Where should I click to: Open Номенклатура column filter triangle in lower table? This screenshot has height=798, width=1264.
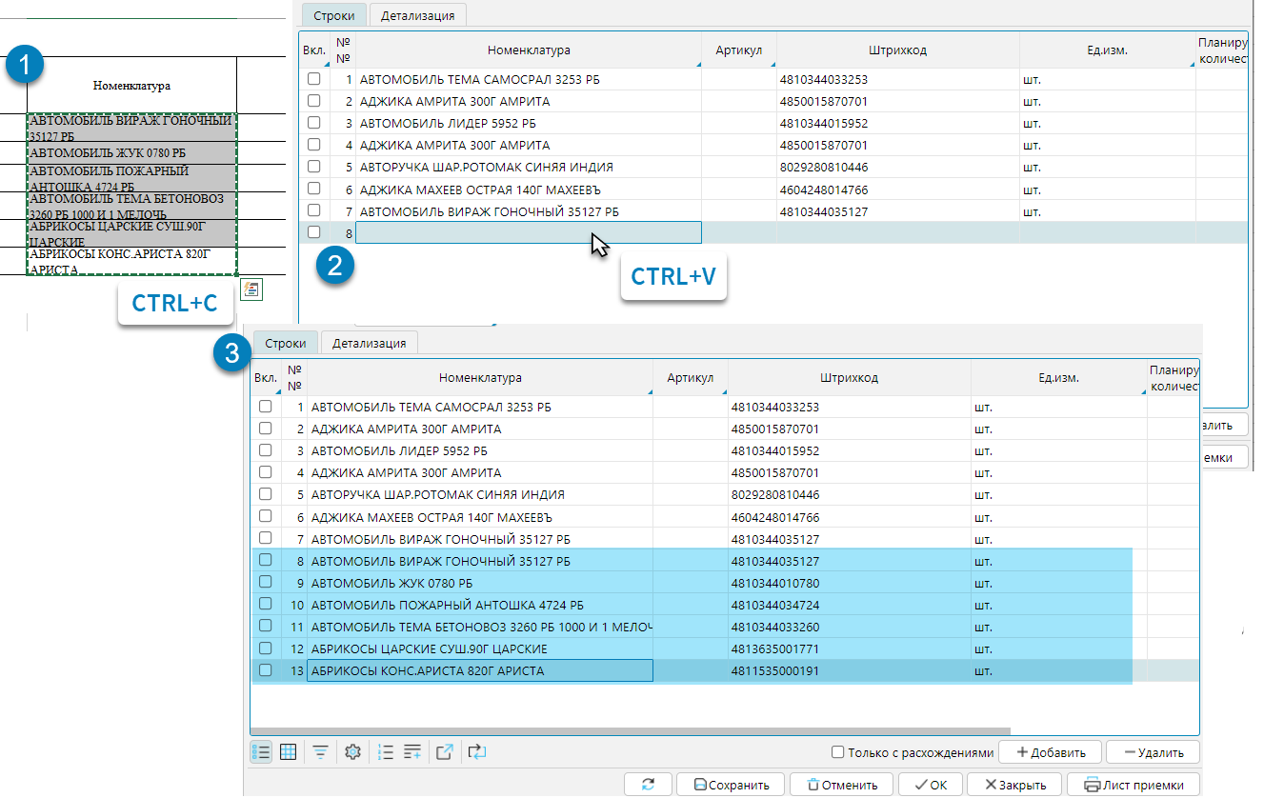point(649,391)
